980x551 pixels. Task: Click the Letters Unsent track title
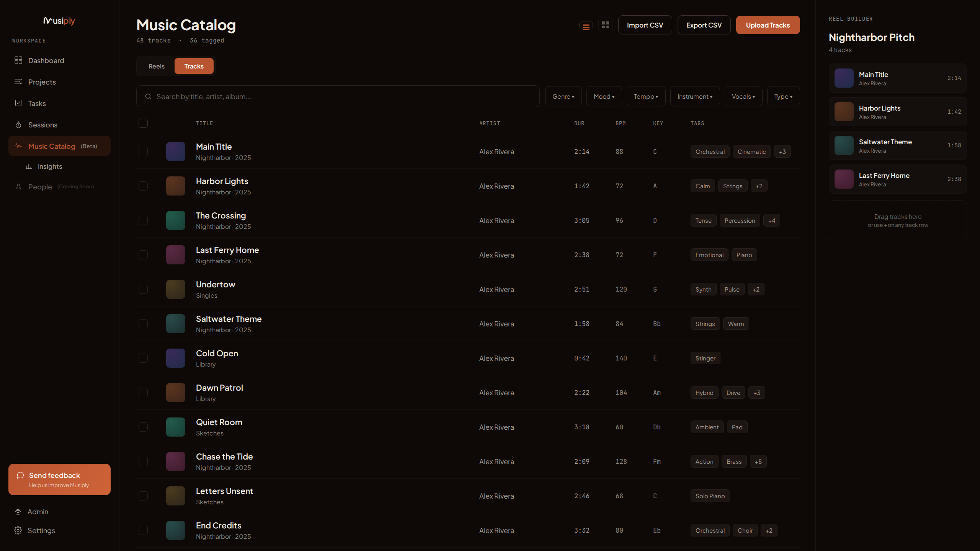click(x=224, y=491)
